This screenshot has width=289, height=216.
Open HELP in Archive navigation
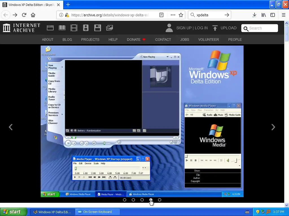(x=113, y=39)
